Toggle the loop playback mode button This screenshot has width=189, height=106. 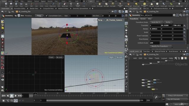(12, 100)
